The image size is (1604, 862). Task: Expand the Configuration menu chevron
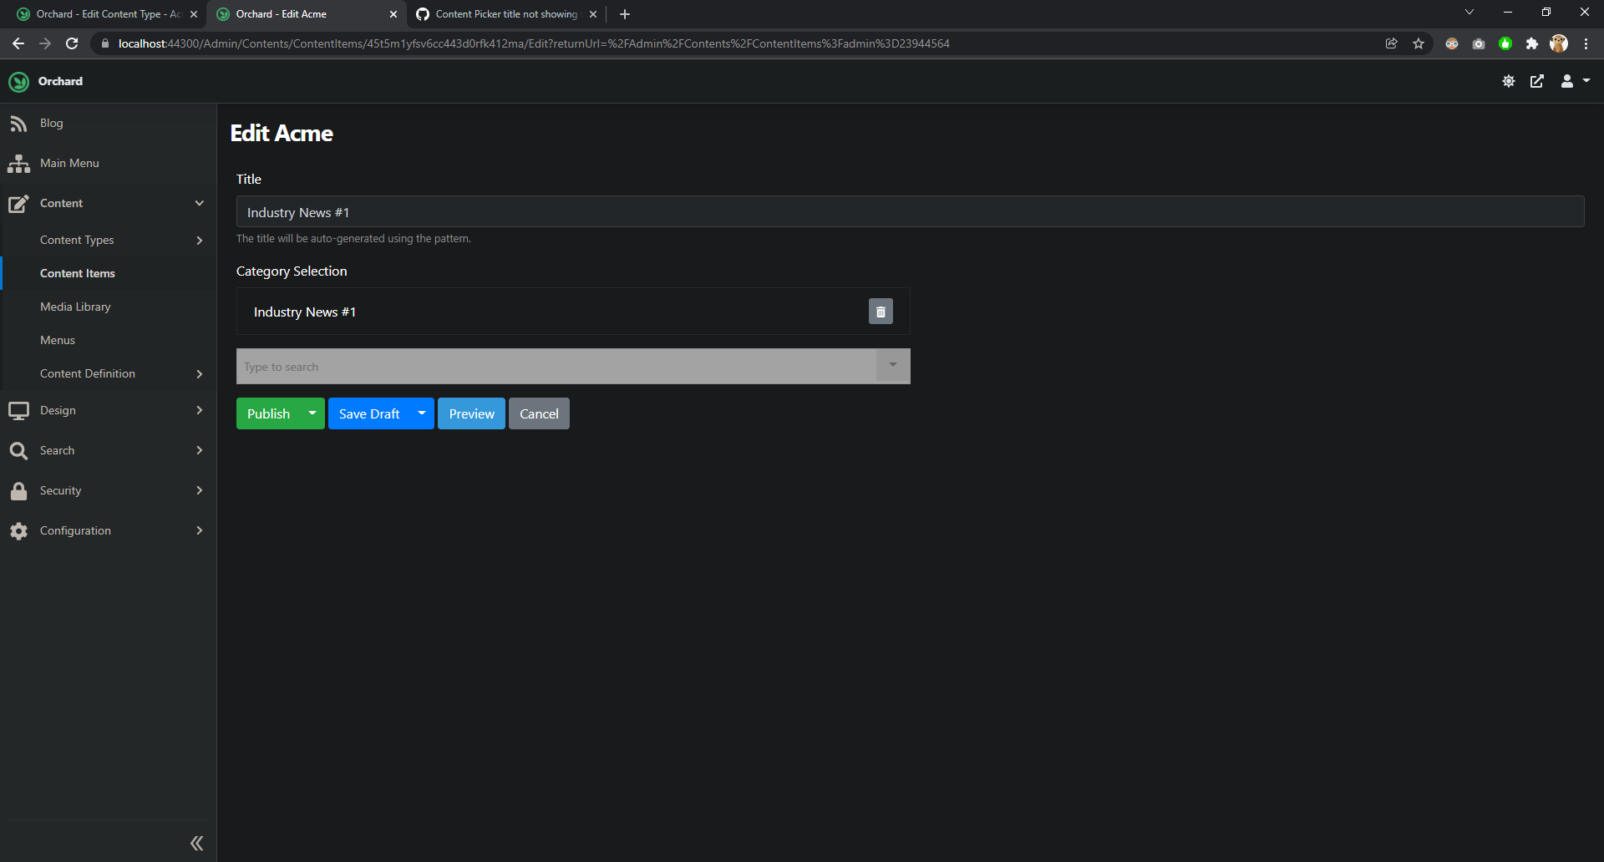click(x=200, y=530)
